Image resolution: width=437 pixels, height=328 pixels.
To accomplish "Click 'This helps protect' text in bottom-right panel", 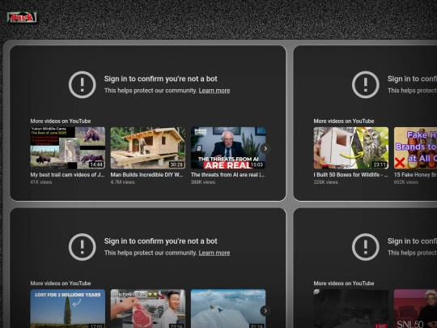I will click(x=412, y=253).
